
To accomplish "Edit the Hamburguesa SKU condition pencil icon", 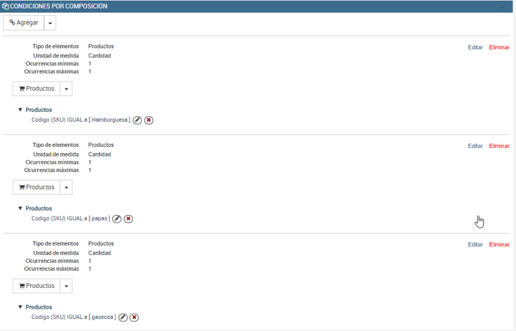I will pos(137,120).
